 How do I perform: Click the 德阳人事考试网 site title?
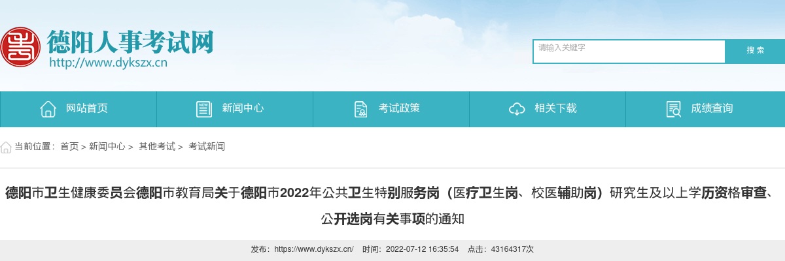coord(130,42)
